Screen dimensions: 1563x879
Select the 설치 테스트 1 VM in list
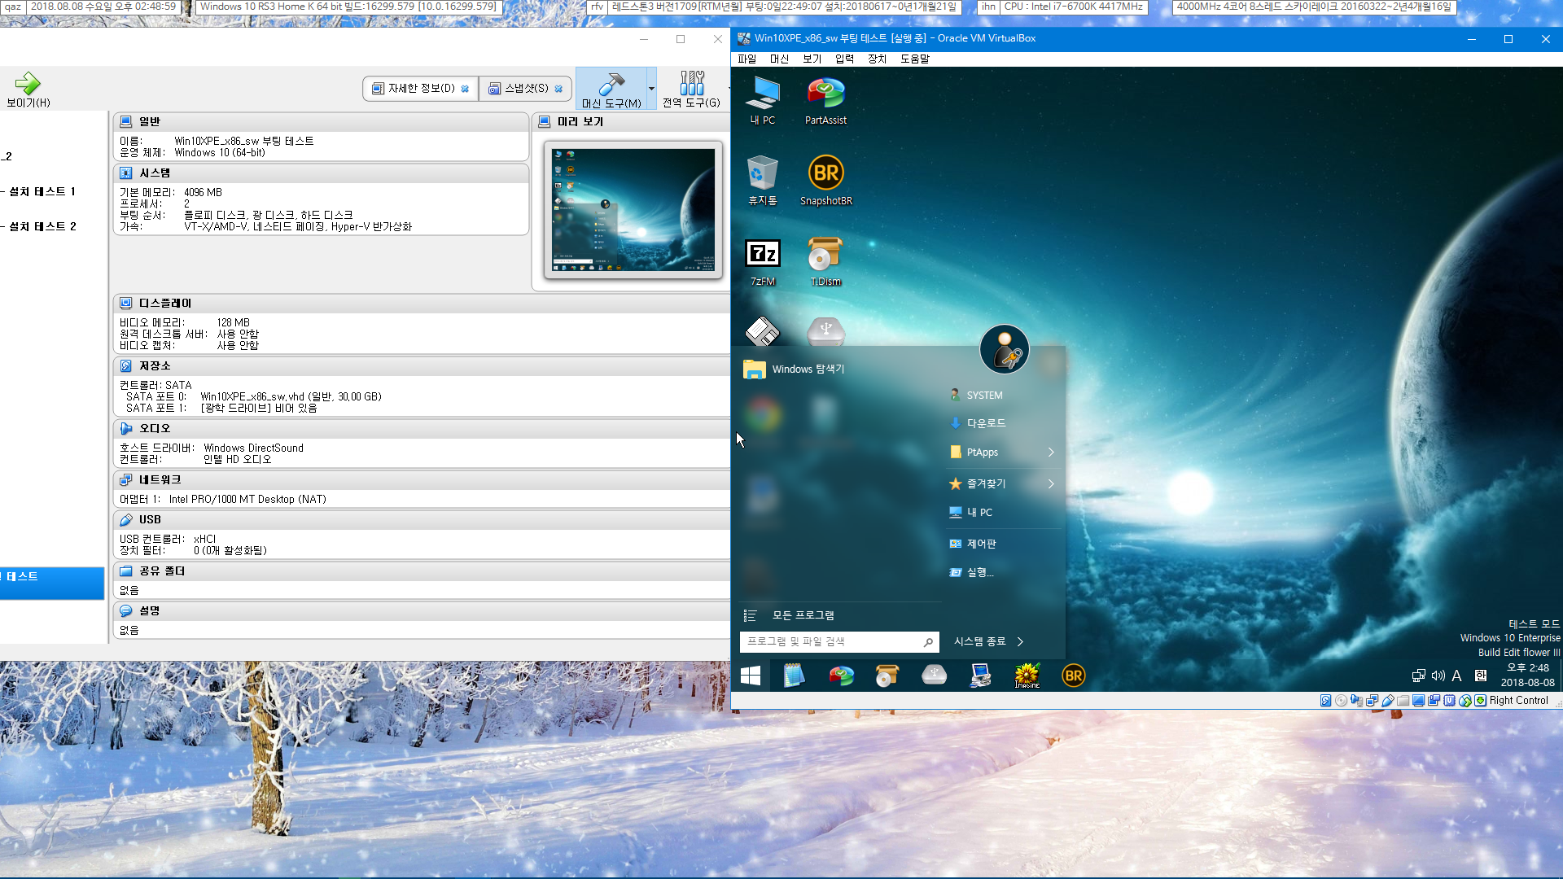(x=42, y=192)
